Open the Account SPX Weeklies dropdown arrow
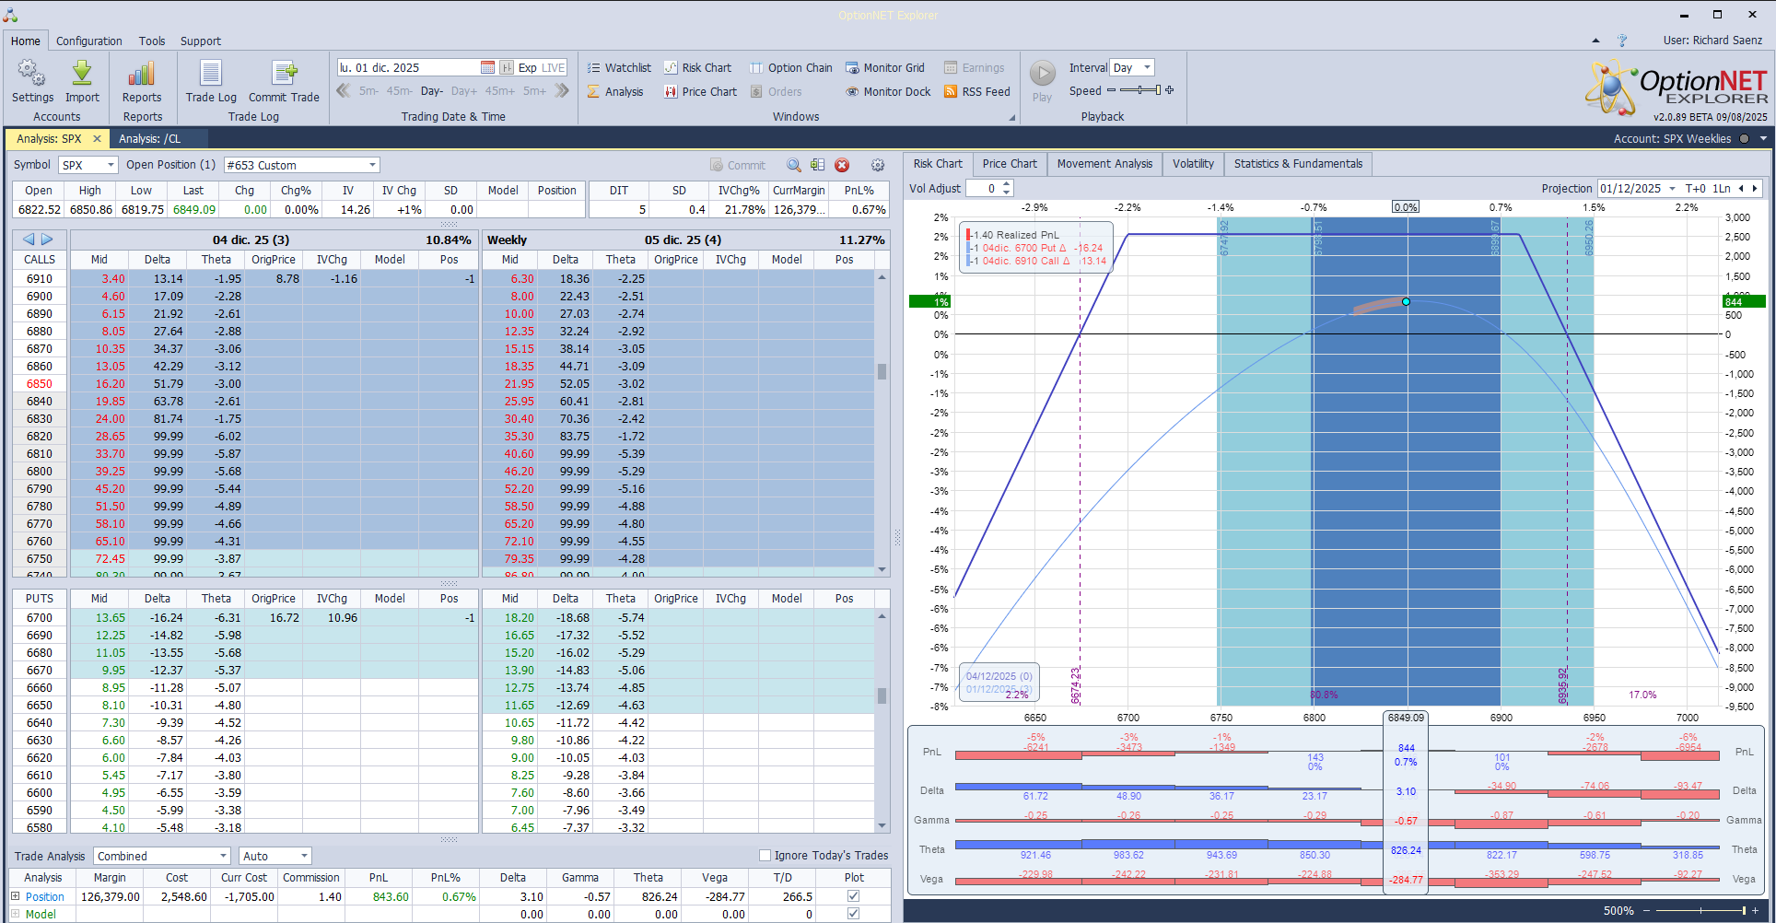The image size is (1776, 923). click(x=1763, y=139)
